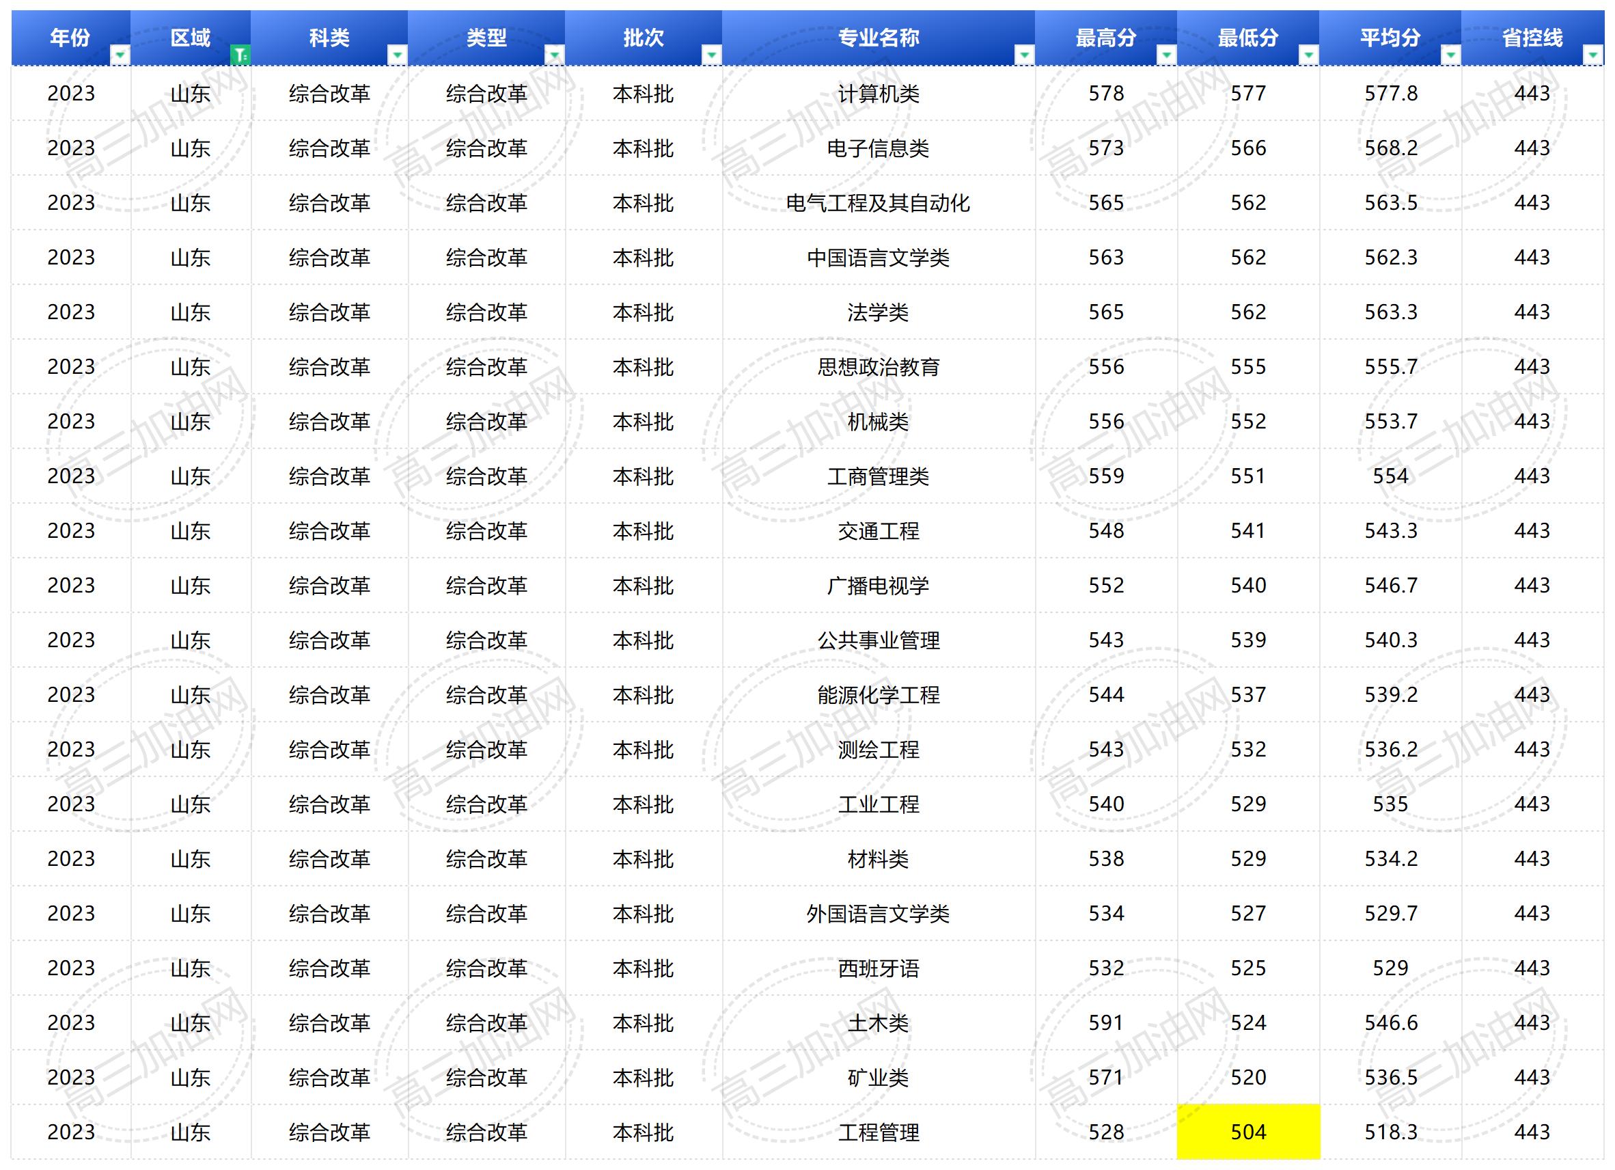This screenshot has width=1615, height=1170.
Task: Click the 公共事业管理 cell
Action: (879, 640)
